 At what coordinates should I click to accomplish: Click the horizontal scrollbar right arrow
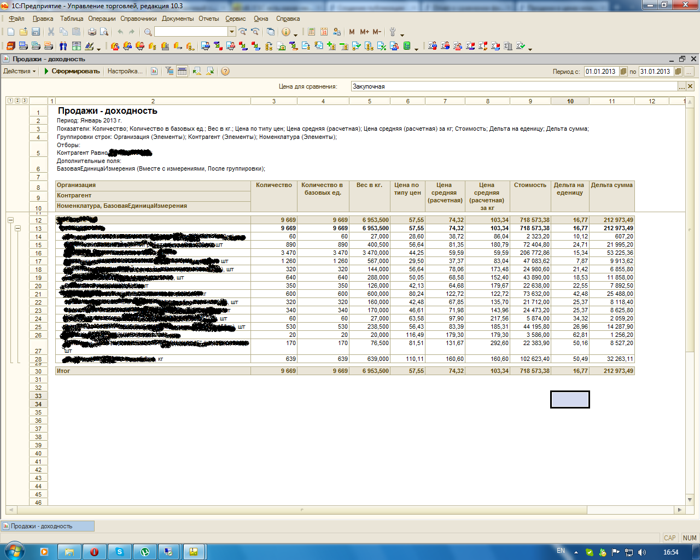click(680, 510)
